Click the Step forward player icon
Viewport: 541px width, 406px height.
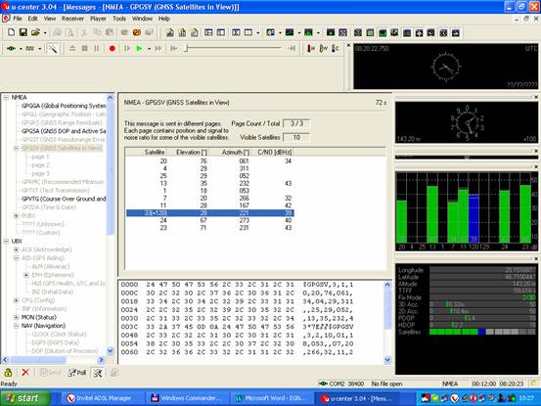(127, 49)
